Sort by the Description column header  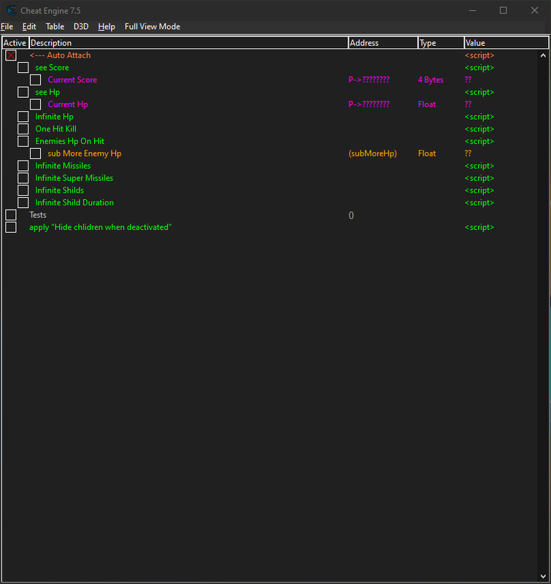189,43
